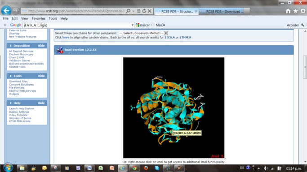Expand the Más toolbar overflow menu
The width and height of the screenshot is (307, 172).
point(160,25)
